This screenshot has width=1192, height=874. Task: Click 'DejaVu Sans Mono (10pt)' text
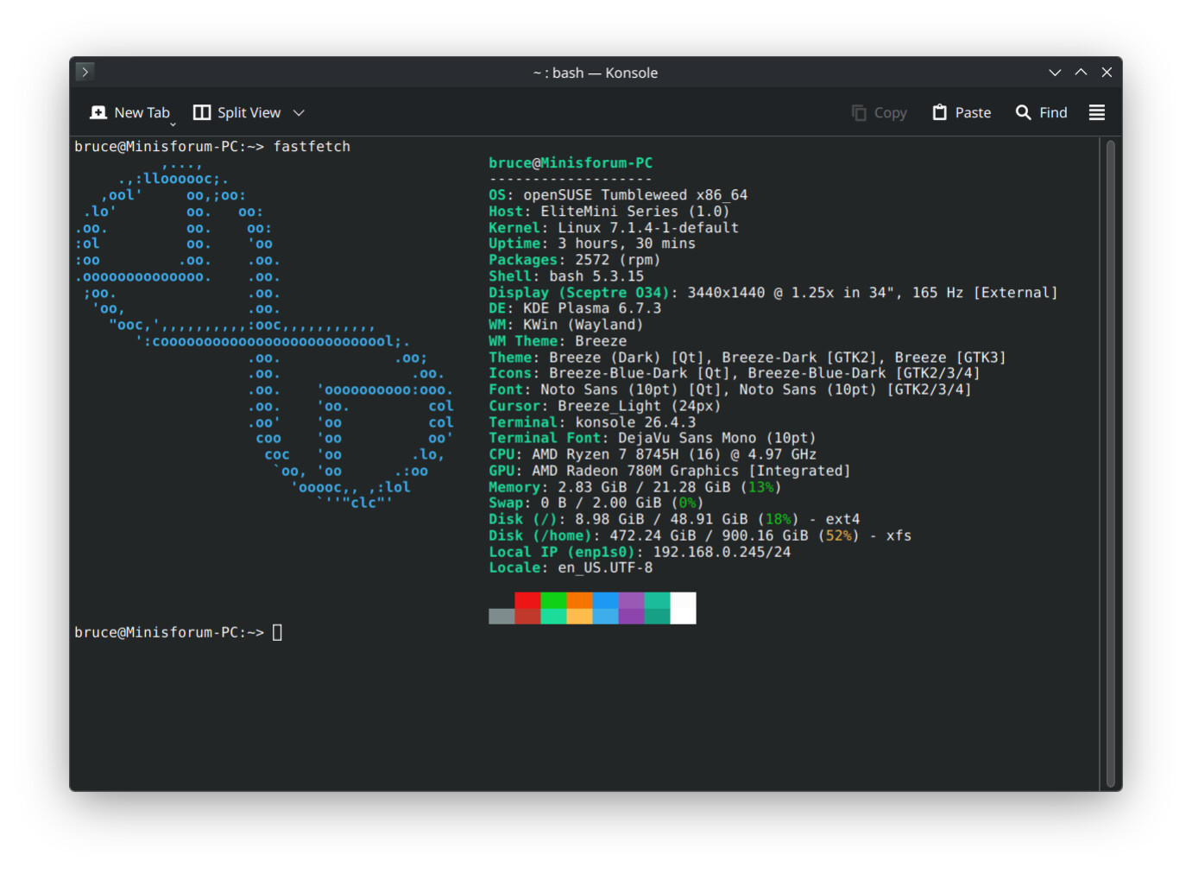click(717, 438)
